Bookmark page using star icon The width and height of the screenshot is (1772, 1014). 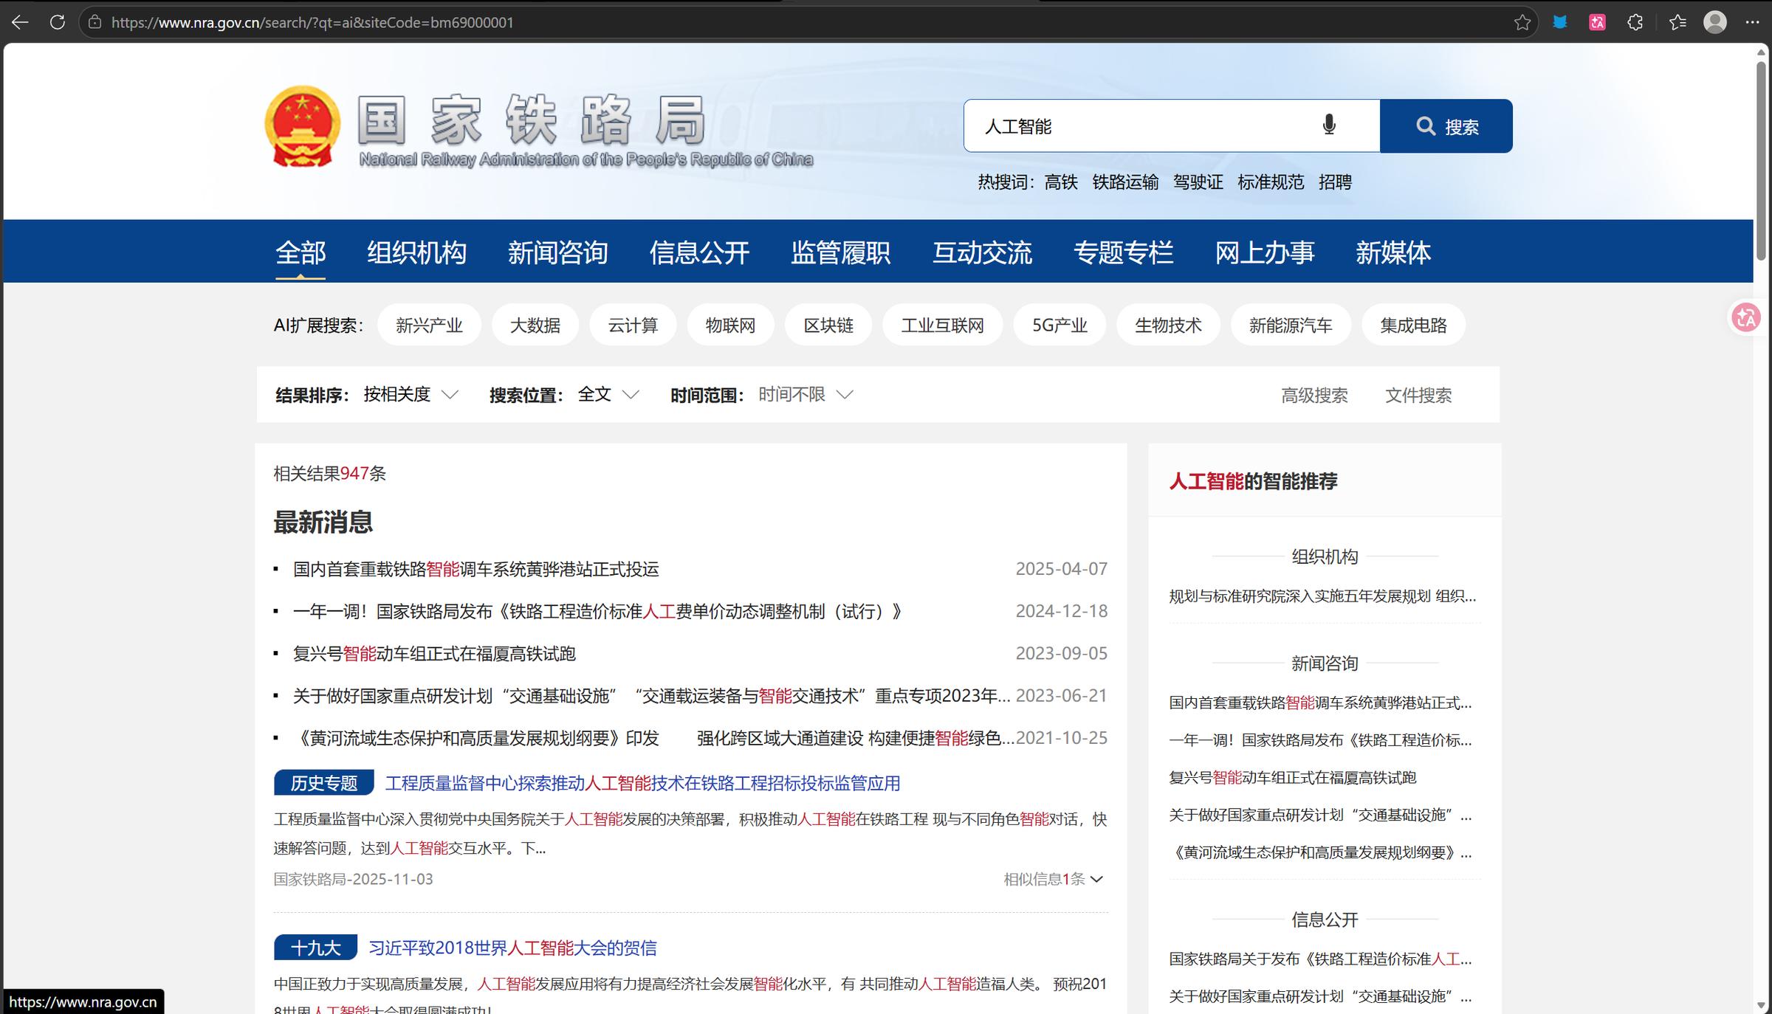tap(1522, 22)
